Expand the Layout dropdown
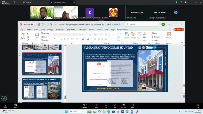 pyautogui.click(x=45, y=33)
